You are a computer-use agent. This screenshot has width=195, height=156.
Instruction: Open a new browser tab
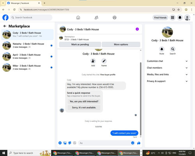(44, 3)
